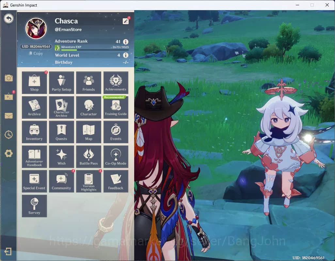The width and height of the screenshot is (335, 261).
Task: Open the camera photo mode icon
Action: coord(8,78)
